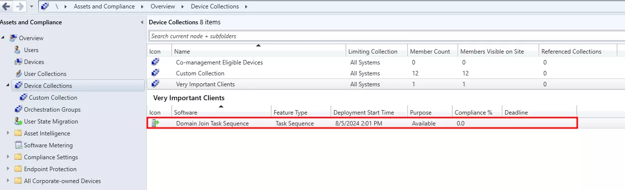This screenshot has width=625, height=190.
Task: Select Device Collections in breadcrumb path
Action: (214, 6)
